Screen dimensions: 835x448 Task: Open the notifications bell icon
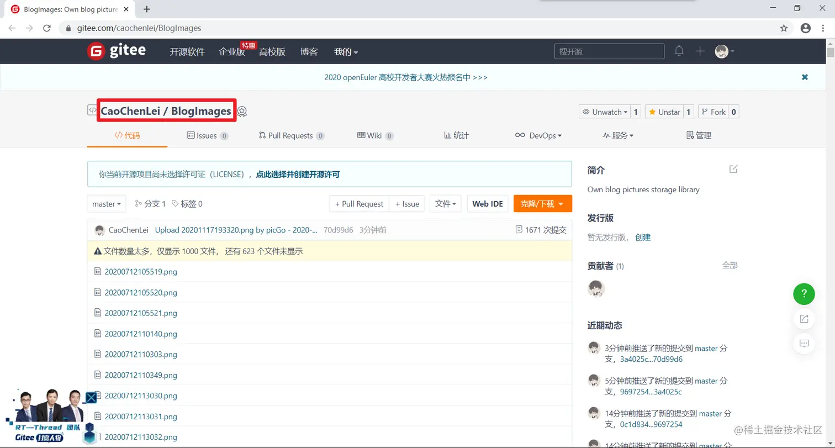pyautogui.click(x=679, y=51)
